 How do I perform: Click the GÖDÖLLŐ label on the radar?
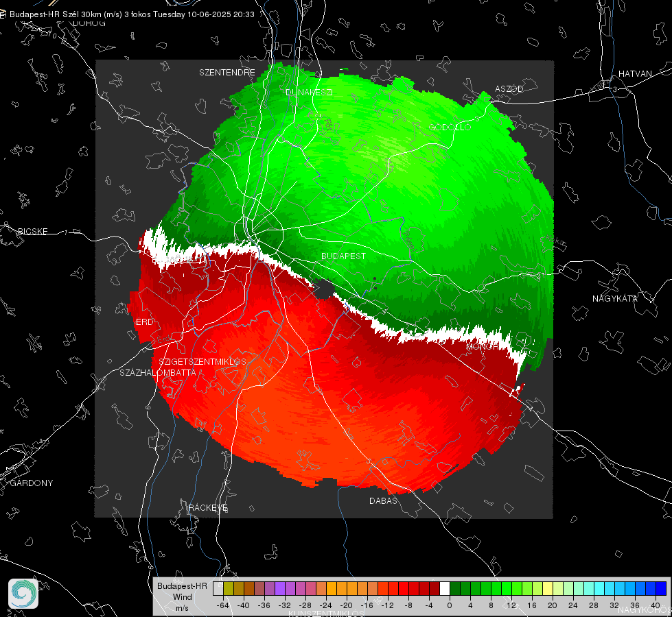tap(450, 127)
